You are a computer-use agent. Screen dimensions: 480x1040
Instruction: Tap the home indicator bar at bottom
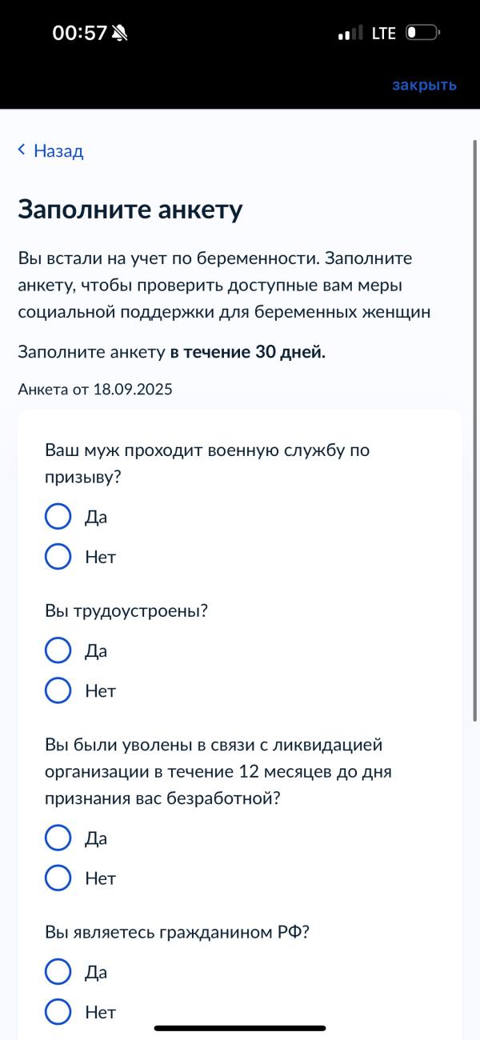point(240,1028)
